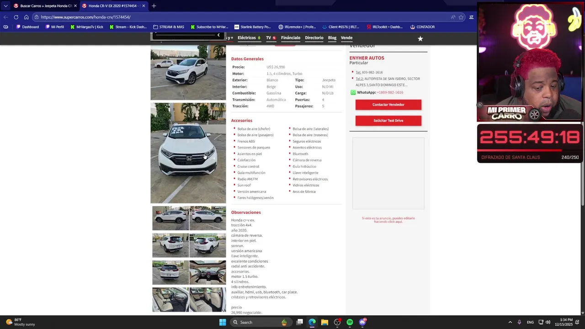The width and height of the screenshot is (585, 329).
Task: Click the Observaciones section heading
Action: (246, 212)
